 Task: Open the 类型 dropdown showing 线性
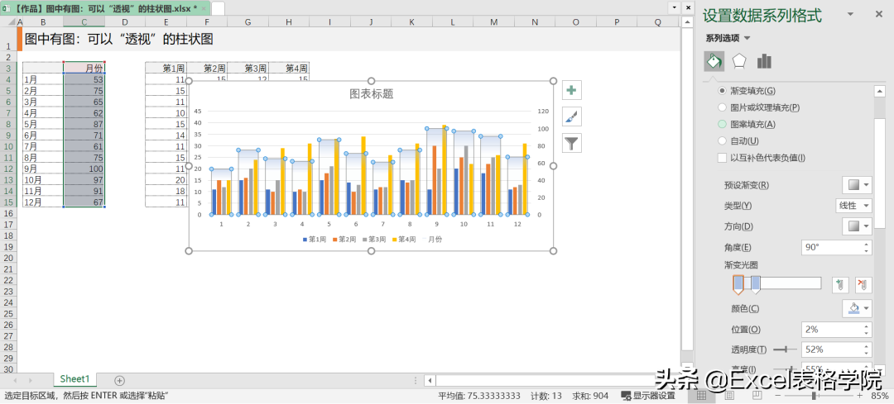coord(853,206)
